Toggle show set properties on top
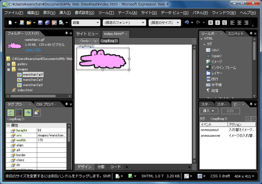This screenshot has width=262, height=184. pyautogui.click(x=28, y=113)
